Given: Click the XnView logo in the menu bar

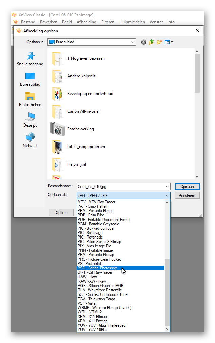Looking at the screenshot, I should point(16,22).
